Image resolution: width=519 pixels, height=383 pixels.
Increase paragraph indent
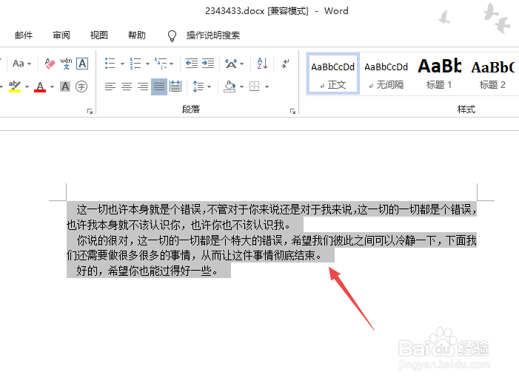[x=208, y=63]
